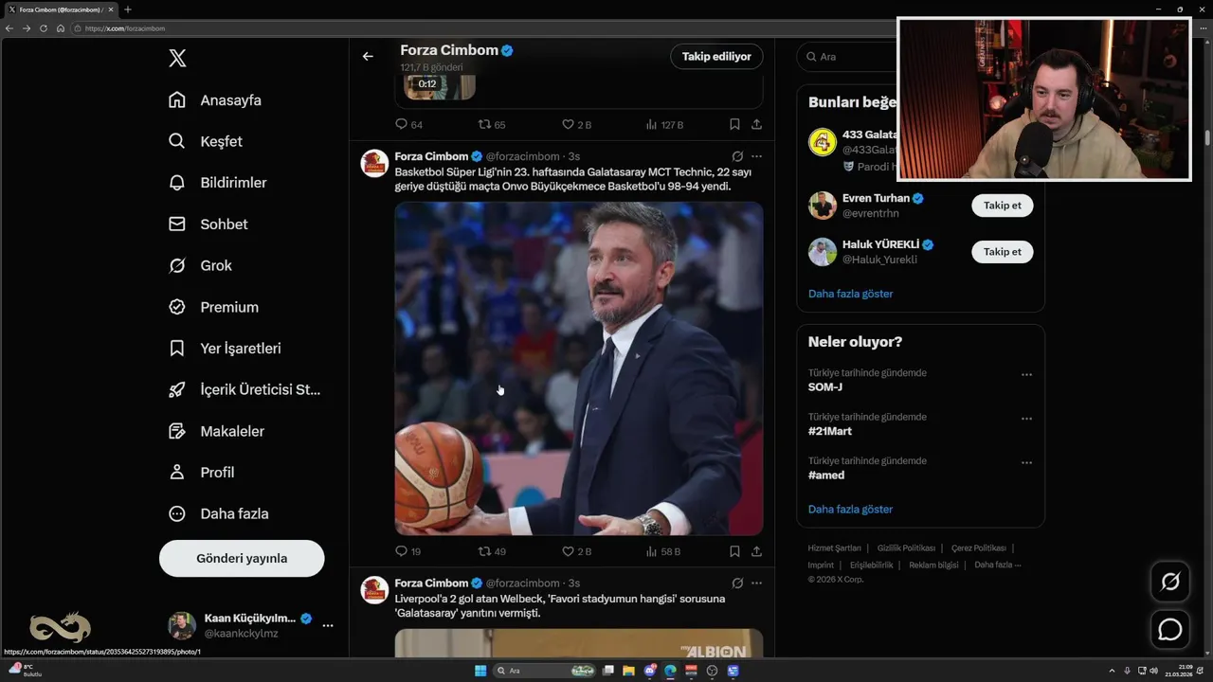Click the Grok icon on basketball tweet
This screenshot has width=1213, height=682.
click(x=737, y=156)
